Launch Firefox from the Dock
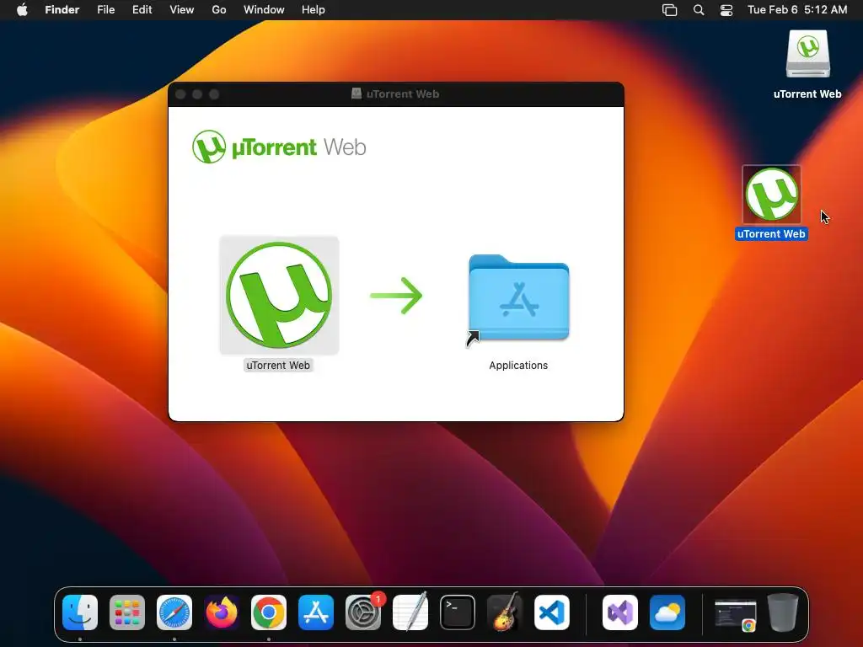Screen dimensions: 863x647 tap(222, 612)
